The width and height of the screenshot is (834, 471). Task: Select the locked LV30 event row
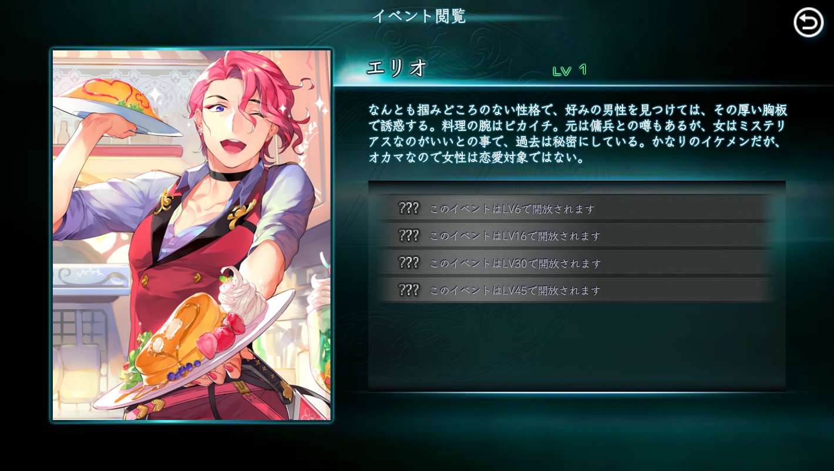[577, 263]
